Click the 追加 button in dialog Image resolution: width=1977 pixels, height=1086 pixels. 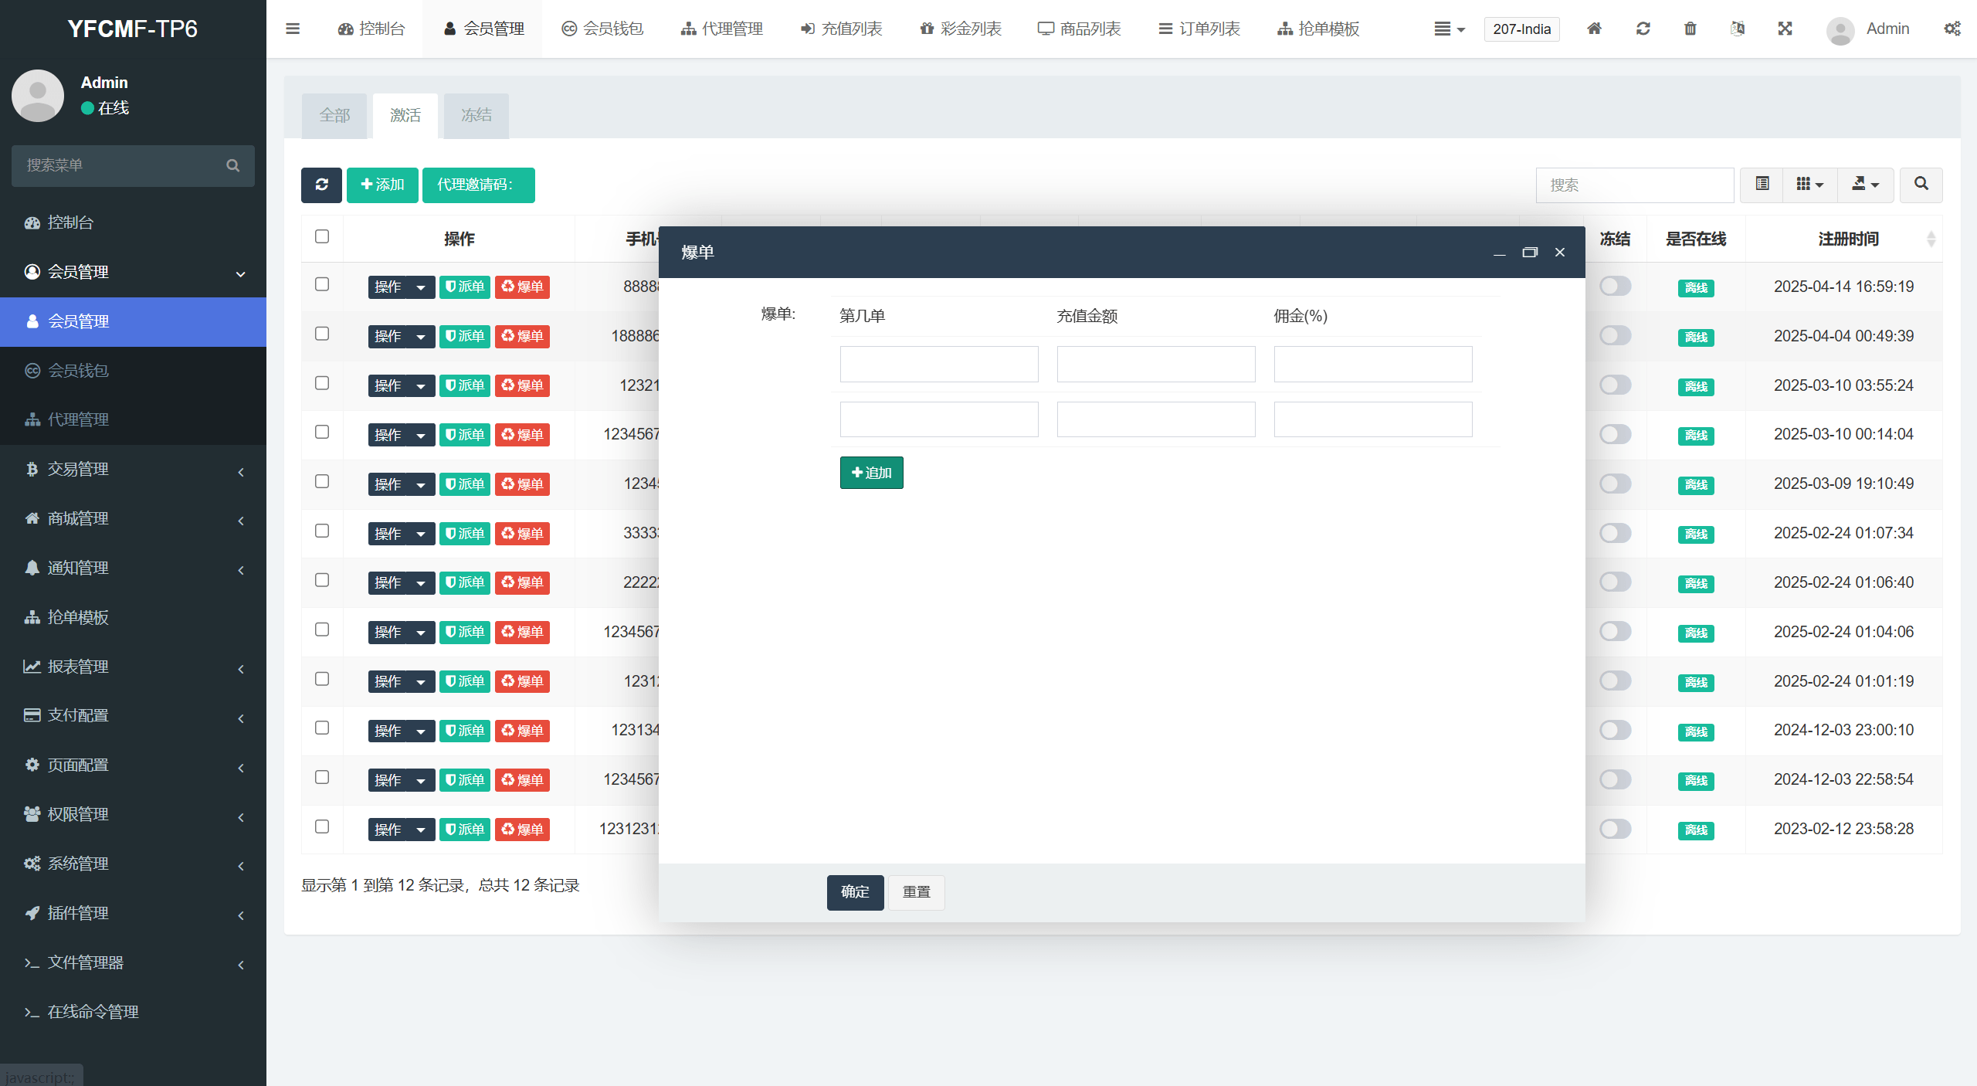click(x=871, y=473)
